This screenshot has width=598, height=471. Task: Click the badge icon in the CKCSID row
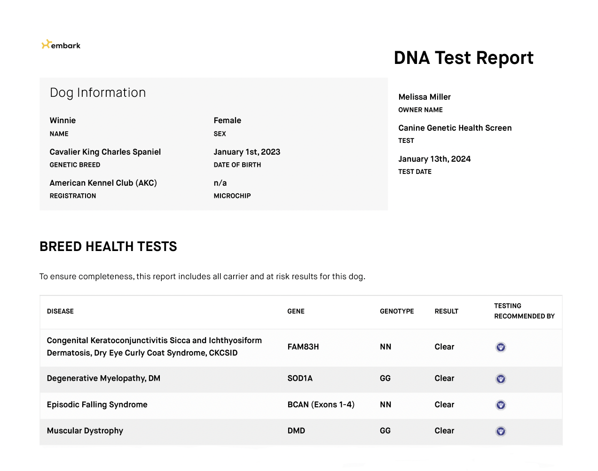[x=501, y=347]
